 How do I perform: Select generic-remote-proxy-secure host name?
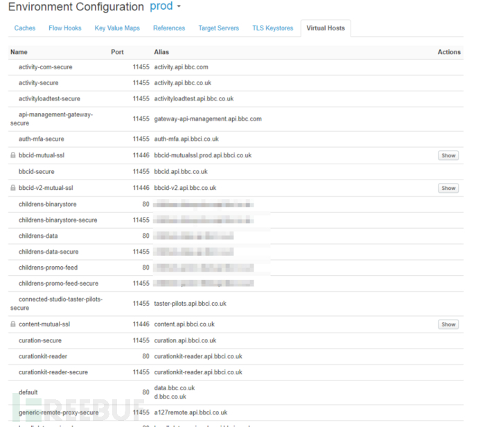pos(58,412)
